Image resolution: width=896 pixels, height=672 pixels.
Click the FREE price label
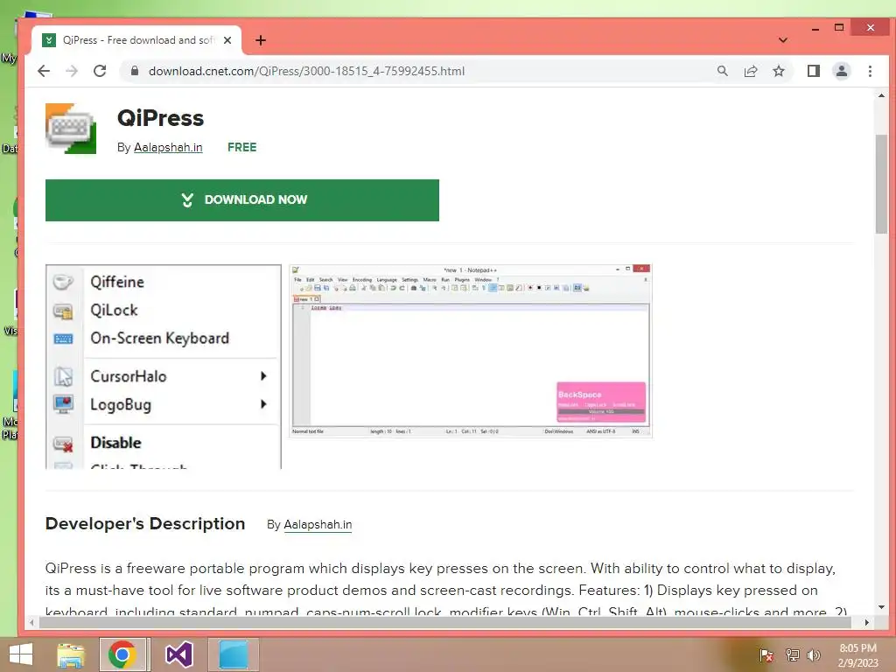point(241,147)
